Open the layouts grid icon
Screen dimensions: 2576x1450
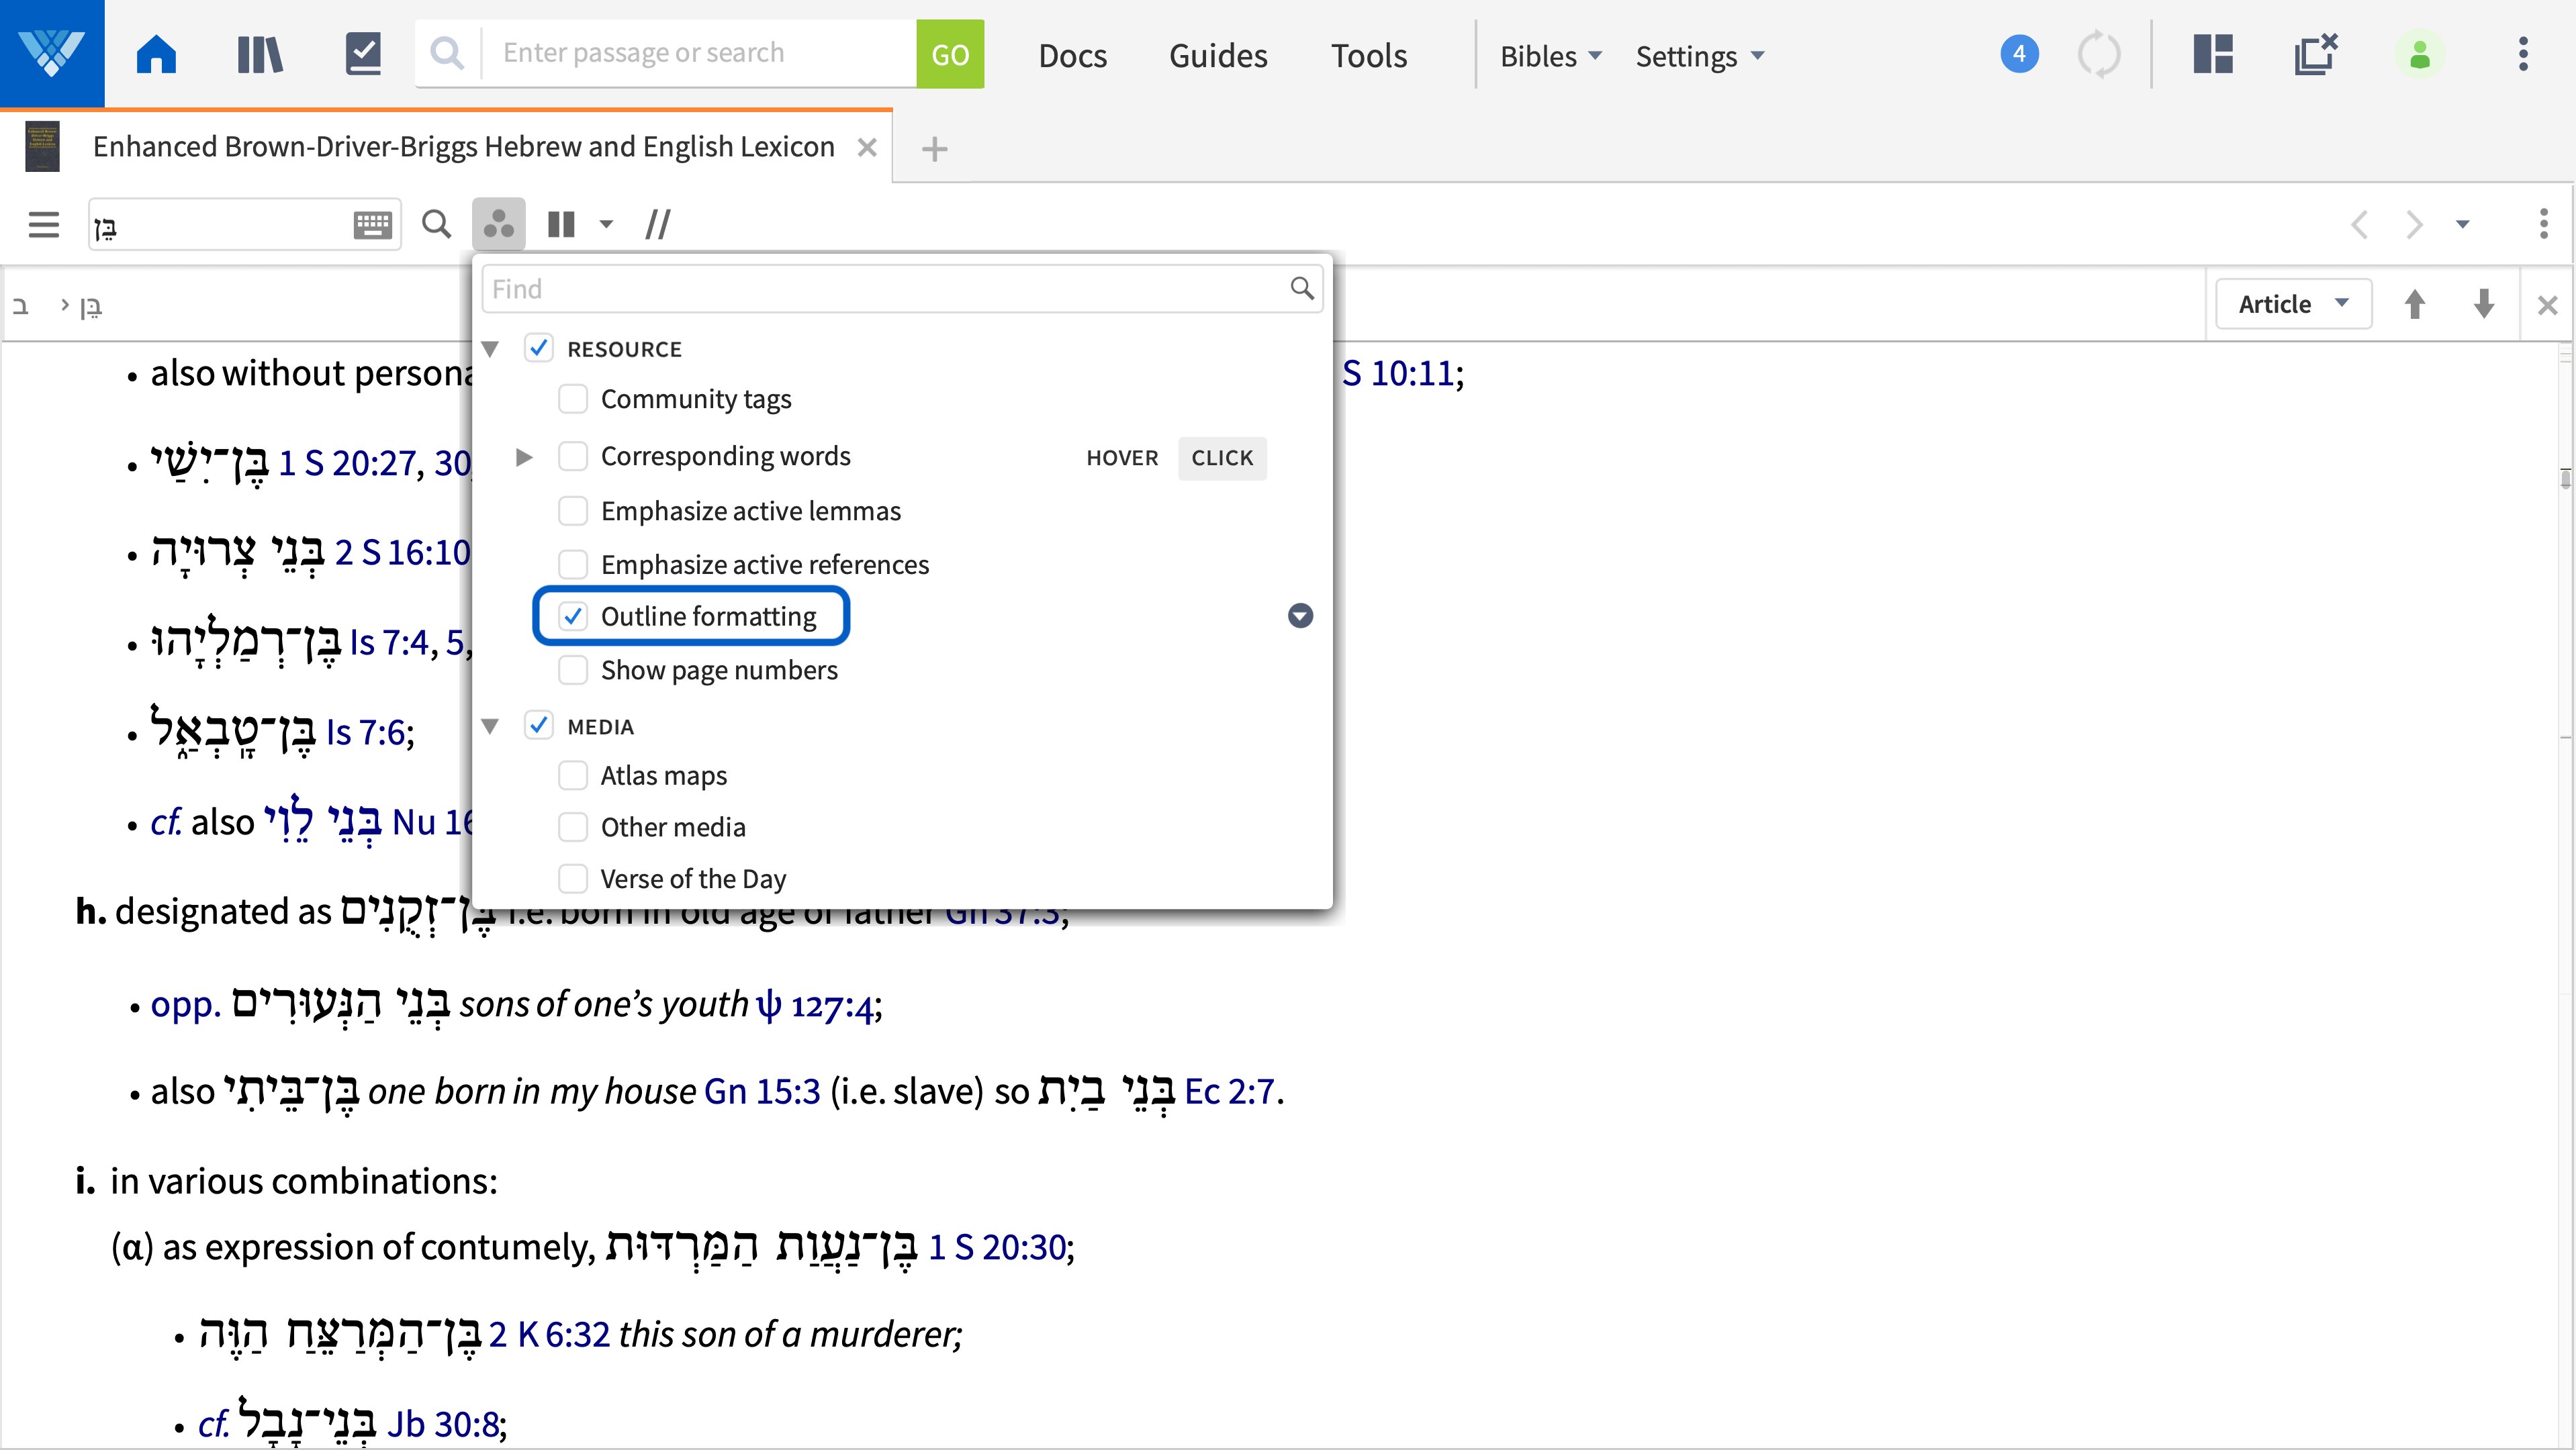point(2213,54)
